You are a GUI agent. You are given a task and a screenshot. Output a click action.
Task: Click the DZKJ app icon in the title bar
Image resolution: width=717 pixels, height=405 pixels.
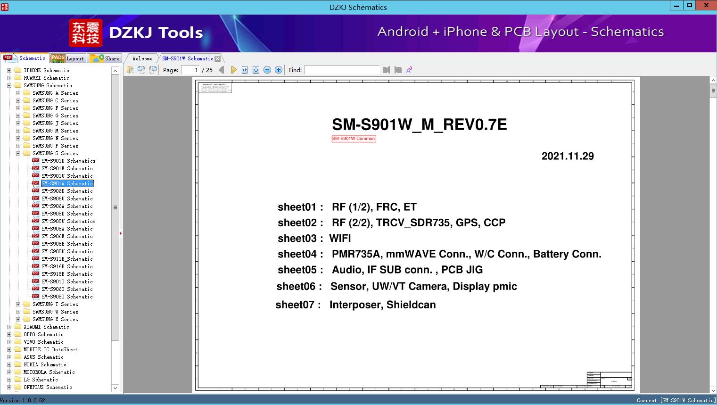click(5, 7)
